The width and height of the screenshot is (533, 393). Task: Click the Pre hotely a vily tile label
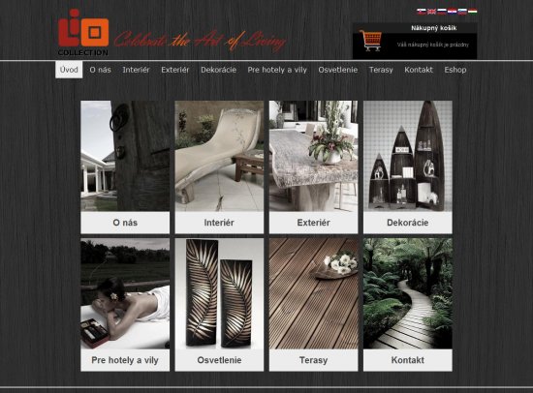point(125,360)
